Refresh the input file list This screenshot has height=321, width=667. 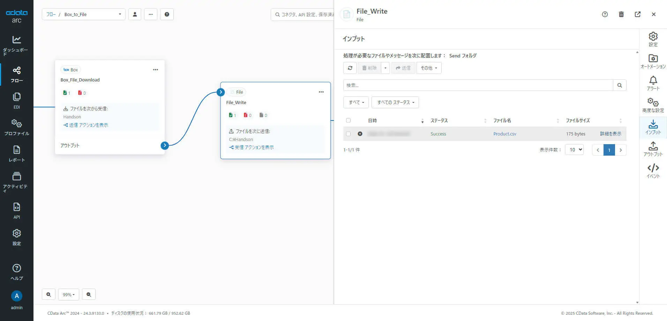click(x=350, y=68)
